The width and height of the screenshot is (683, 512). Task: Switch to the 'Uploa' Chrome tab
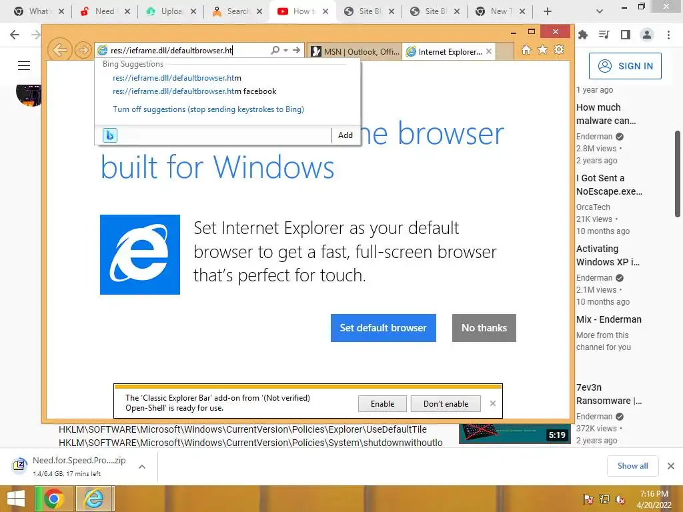tap(171, 11)
